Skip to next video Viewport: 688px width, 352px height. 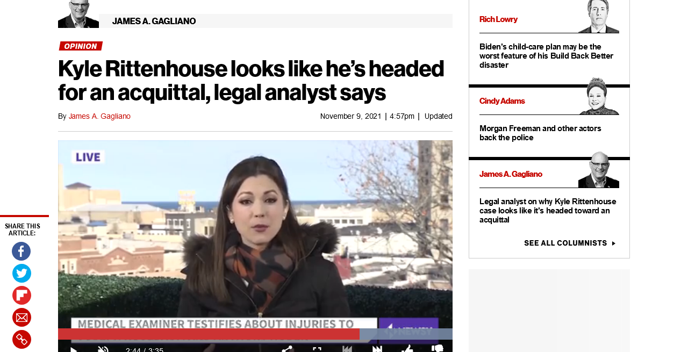pos(377,349)
